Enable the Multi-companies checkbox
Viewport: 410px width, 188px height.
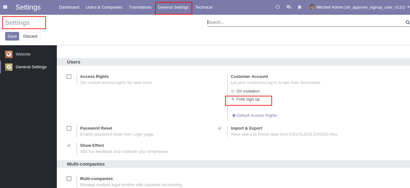(x=69, y=179)
